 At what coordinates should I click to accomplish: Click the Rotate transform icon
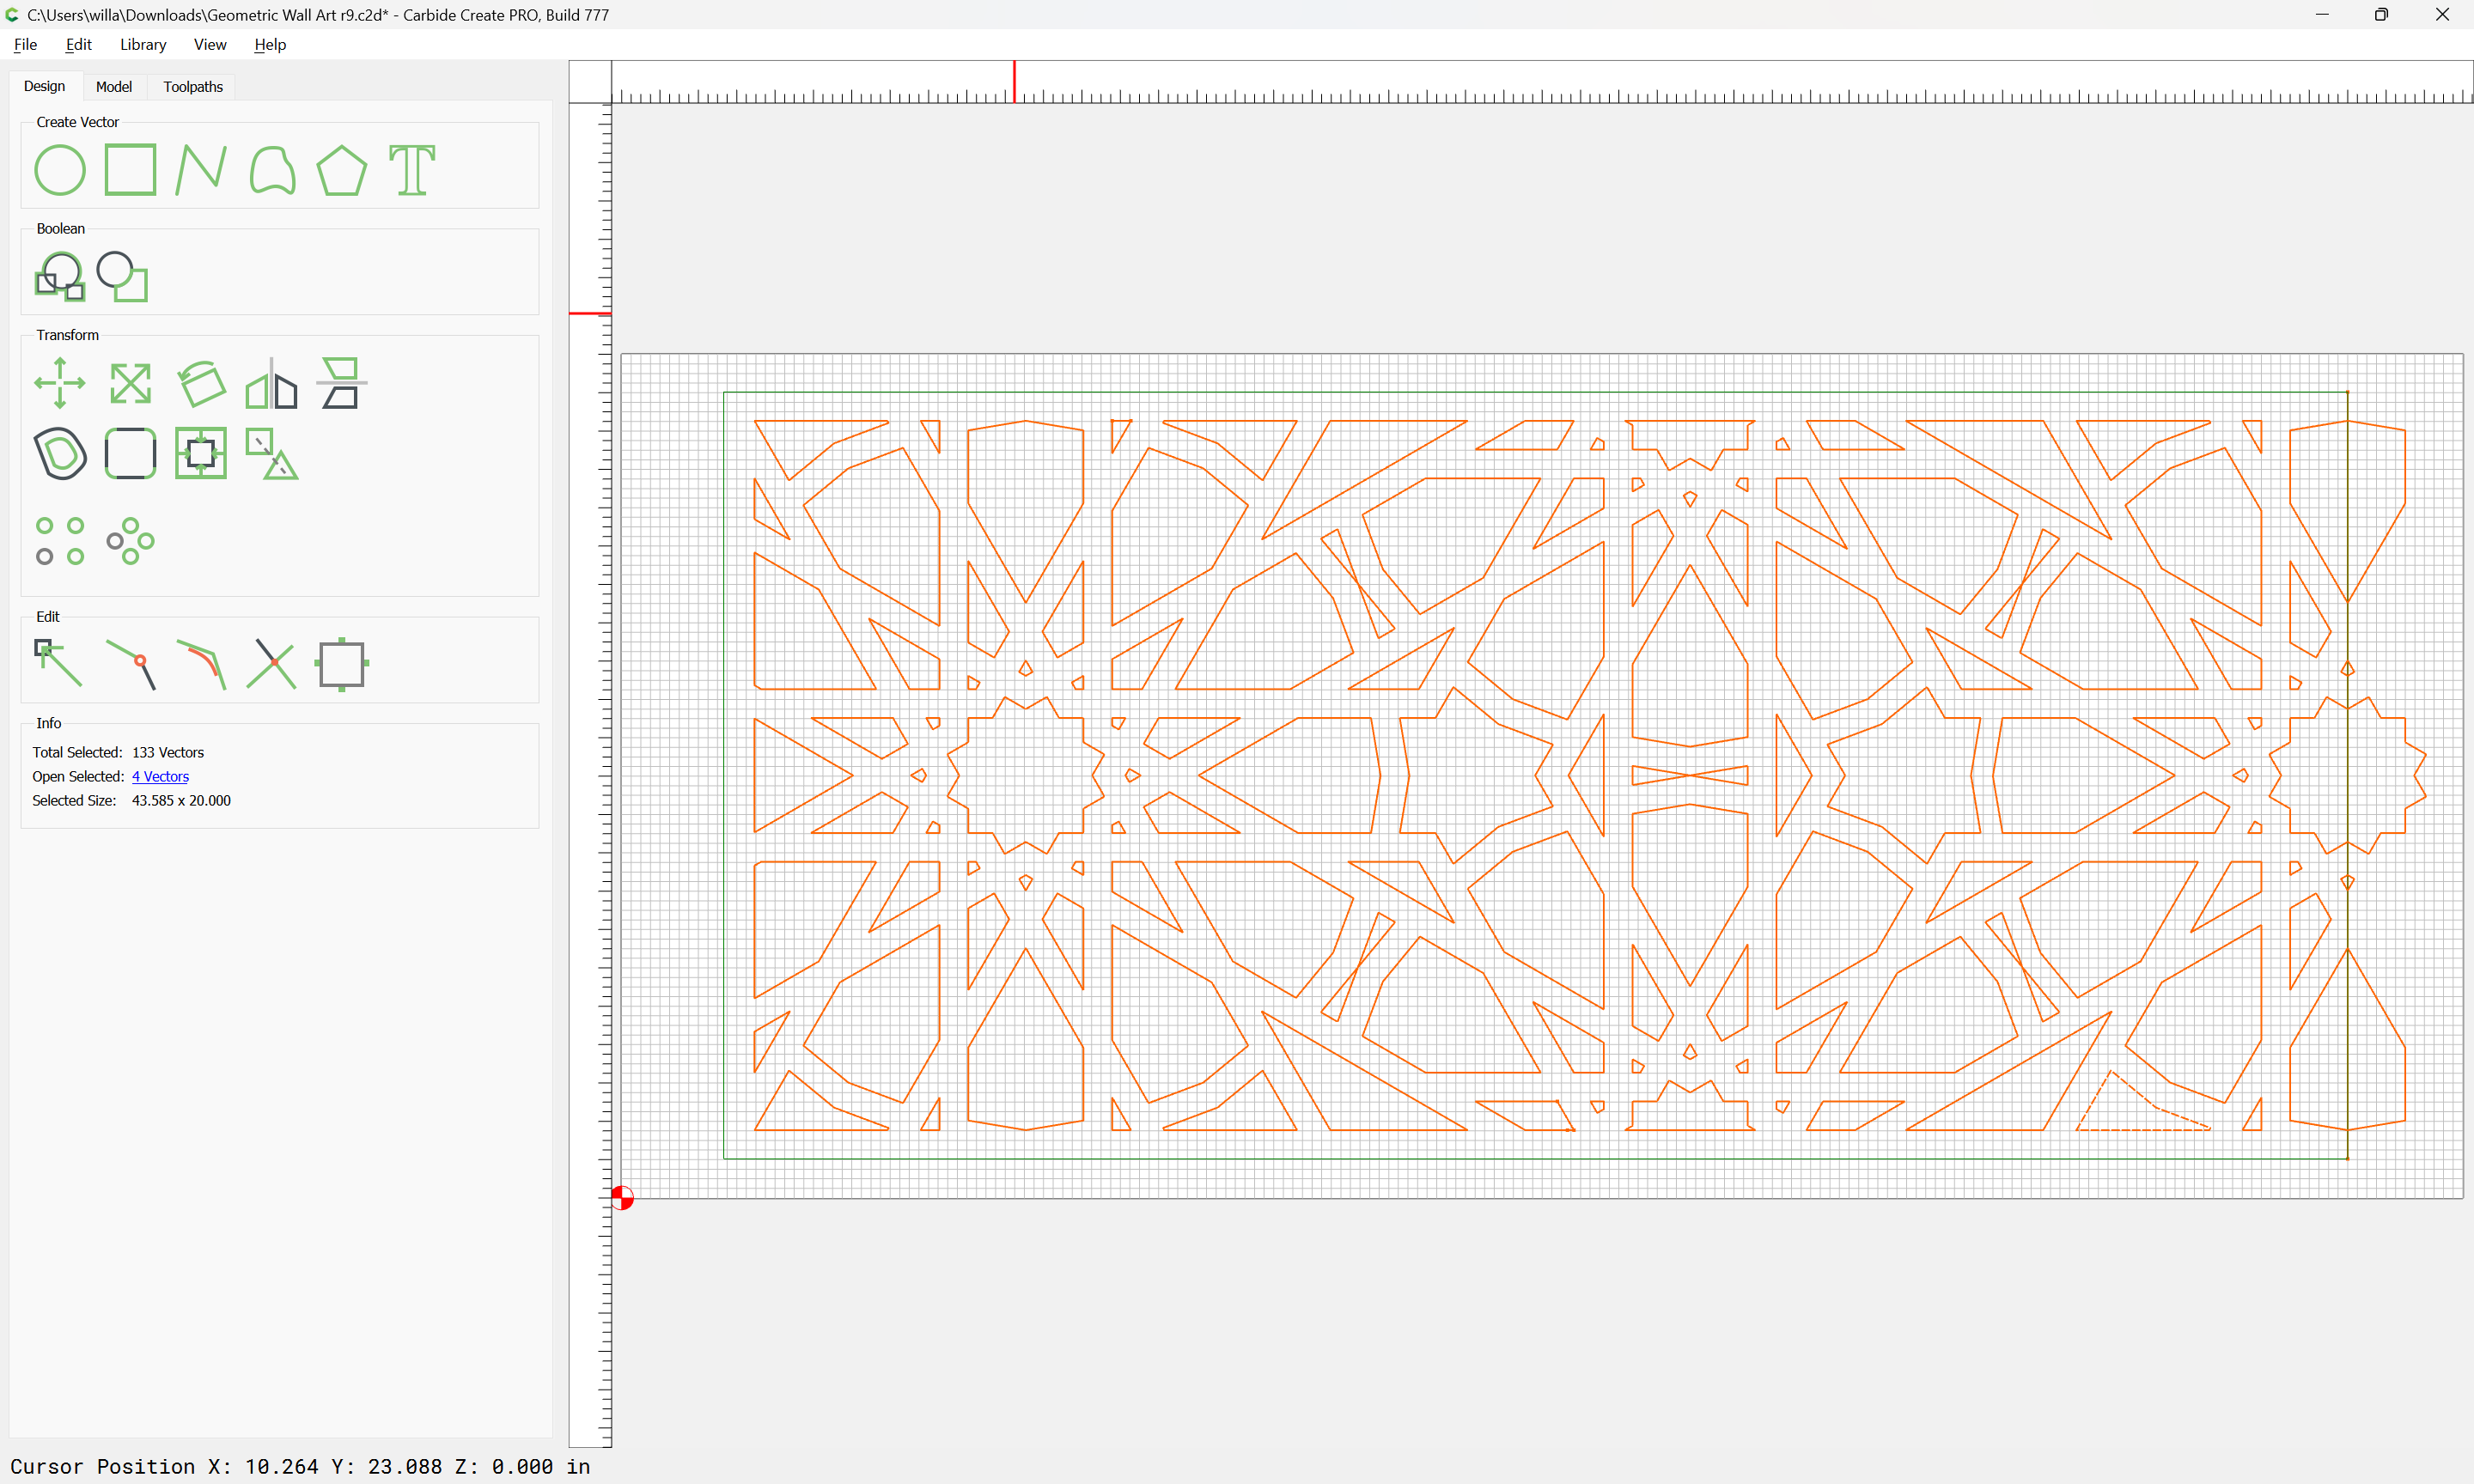coord(201,383)
